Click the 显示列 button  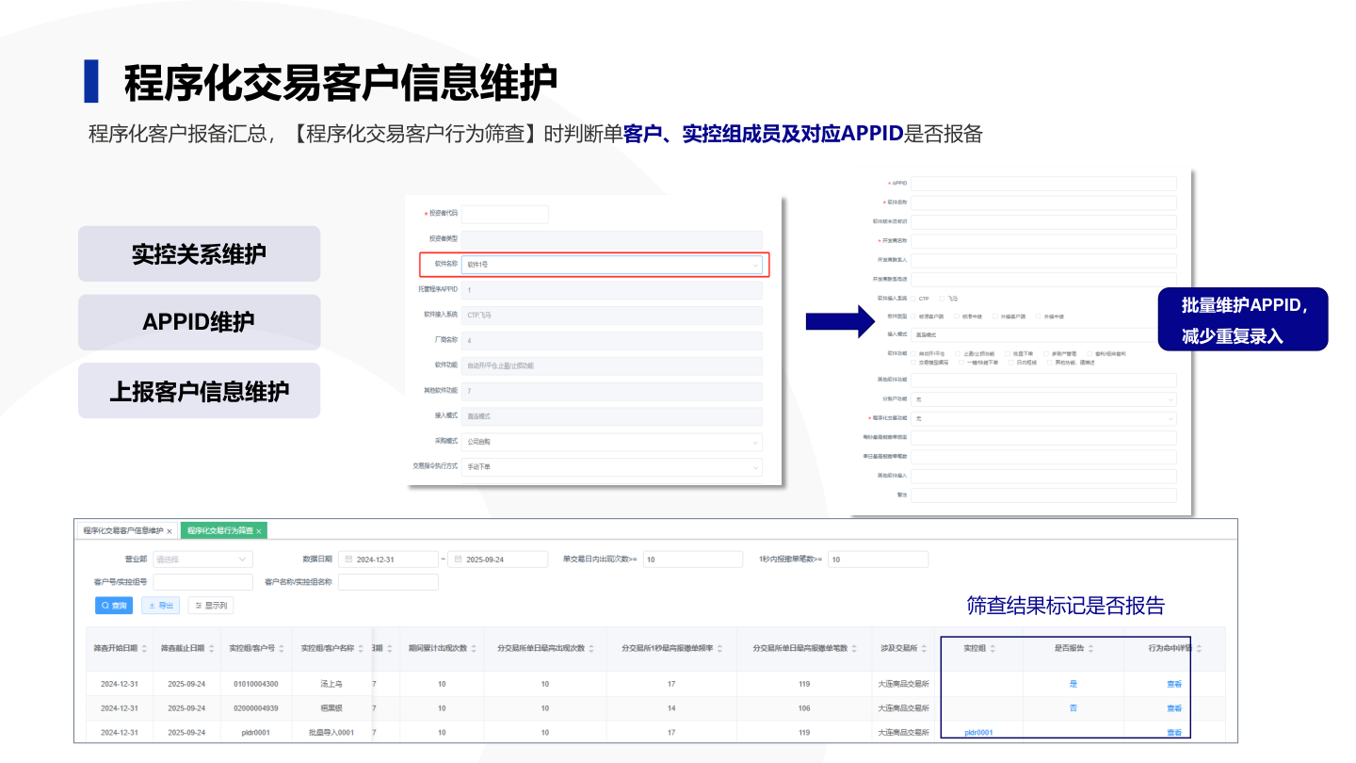click(x=210, y=606)
